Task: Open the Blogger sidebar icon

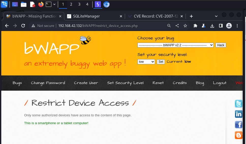Action: [239, 135]
